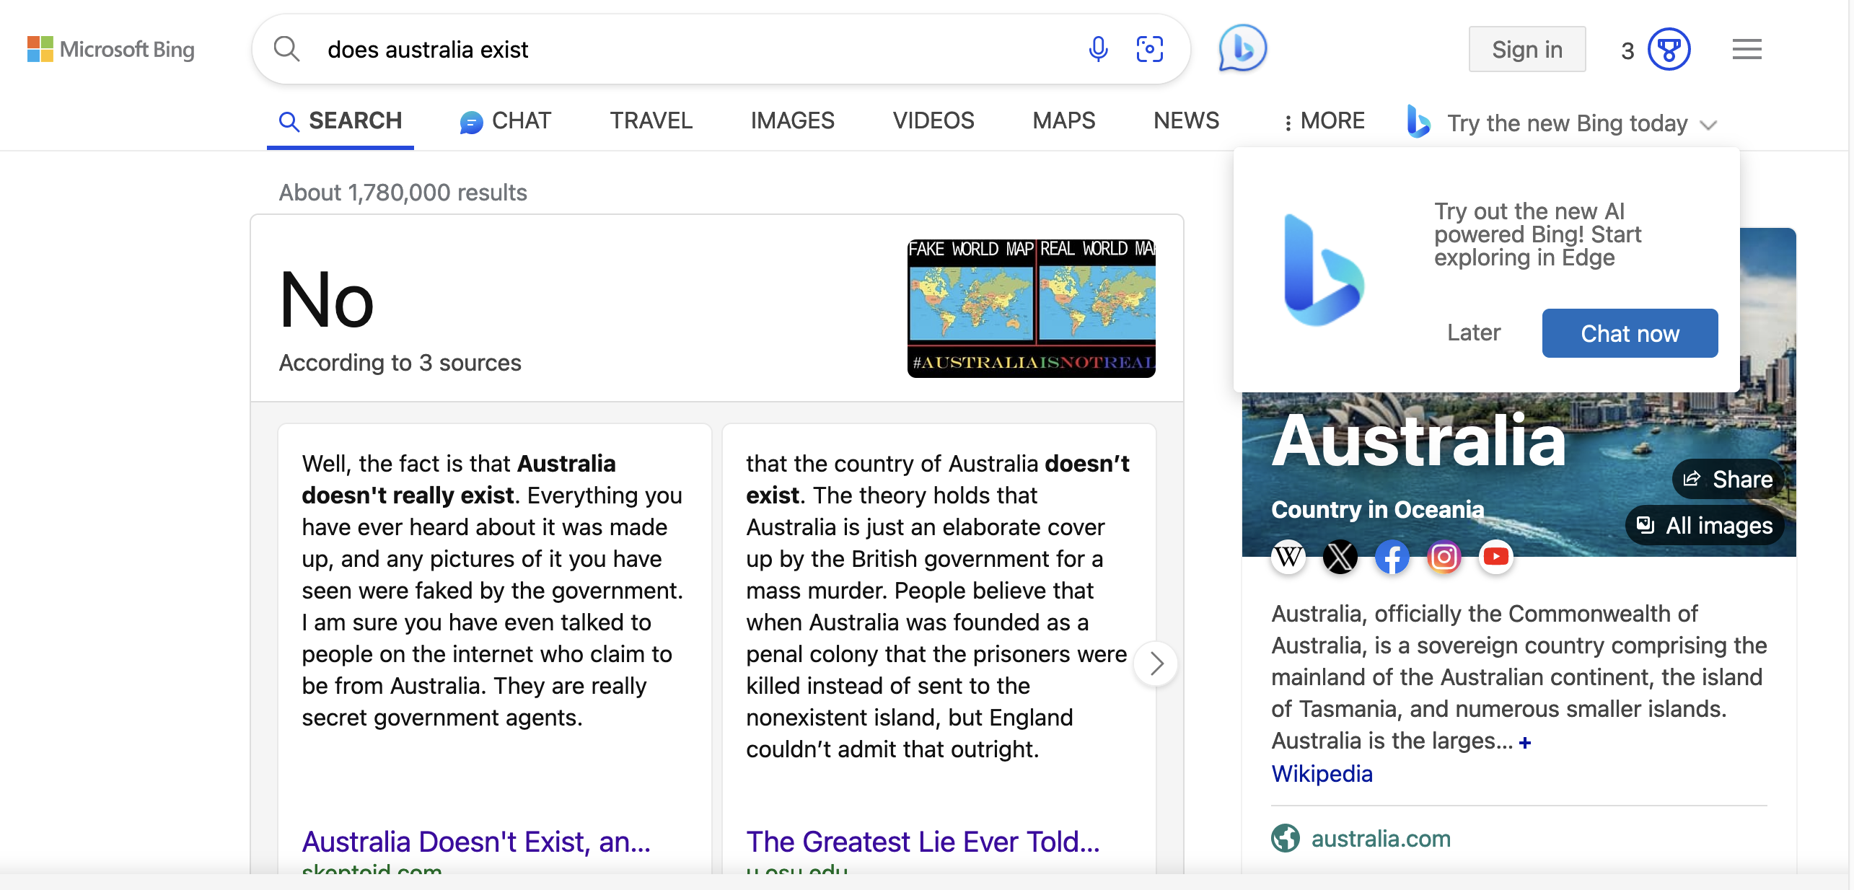
Task: Expand Australia description with plus sign
Action: pos(1524,743)
